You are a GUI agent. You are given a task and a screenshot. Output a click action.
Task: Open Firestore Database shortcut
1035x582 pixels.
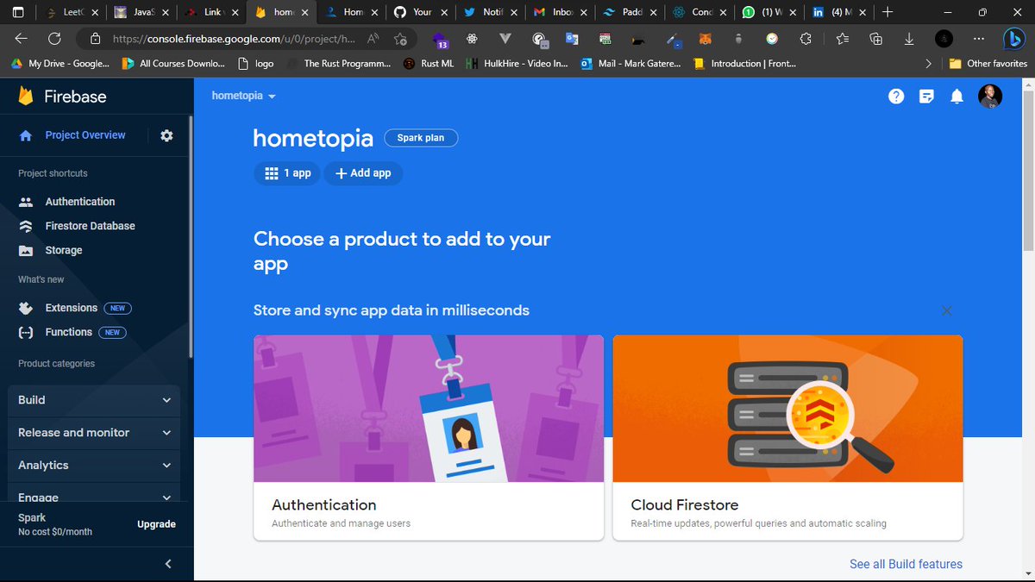tap(91, 226)
